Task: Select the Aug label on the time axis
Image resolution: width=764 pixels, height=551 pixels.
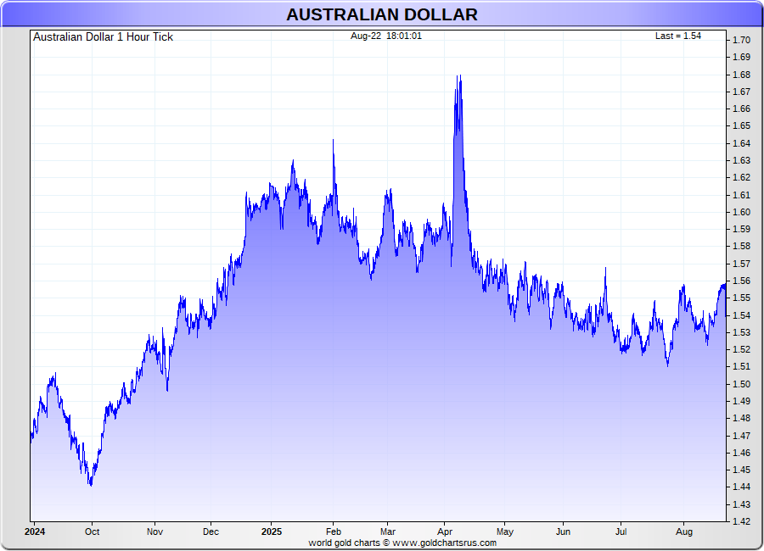Action: [684, 532]
